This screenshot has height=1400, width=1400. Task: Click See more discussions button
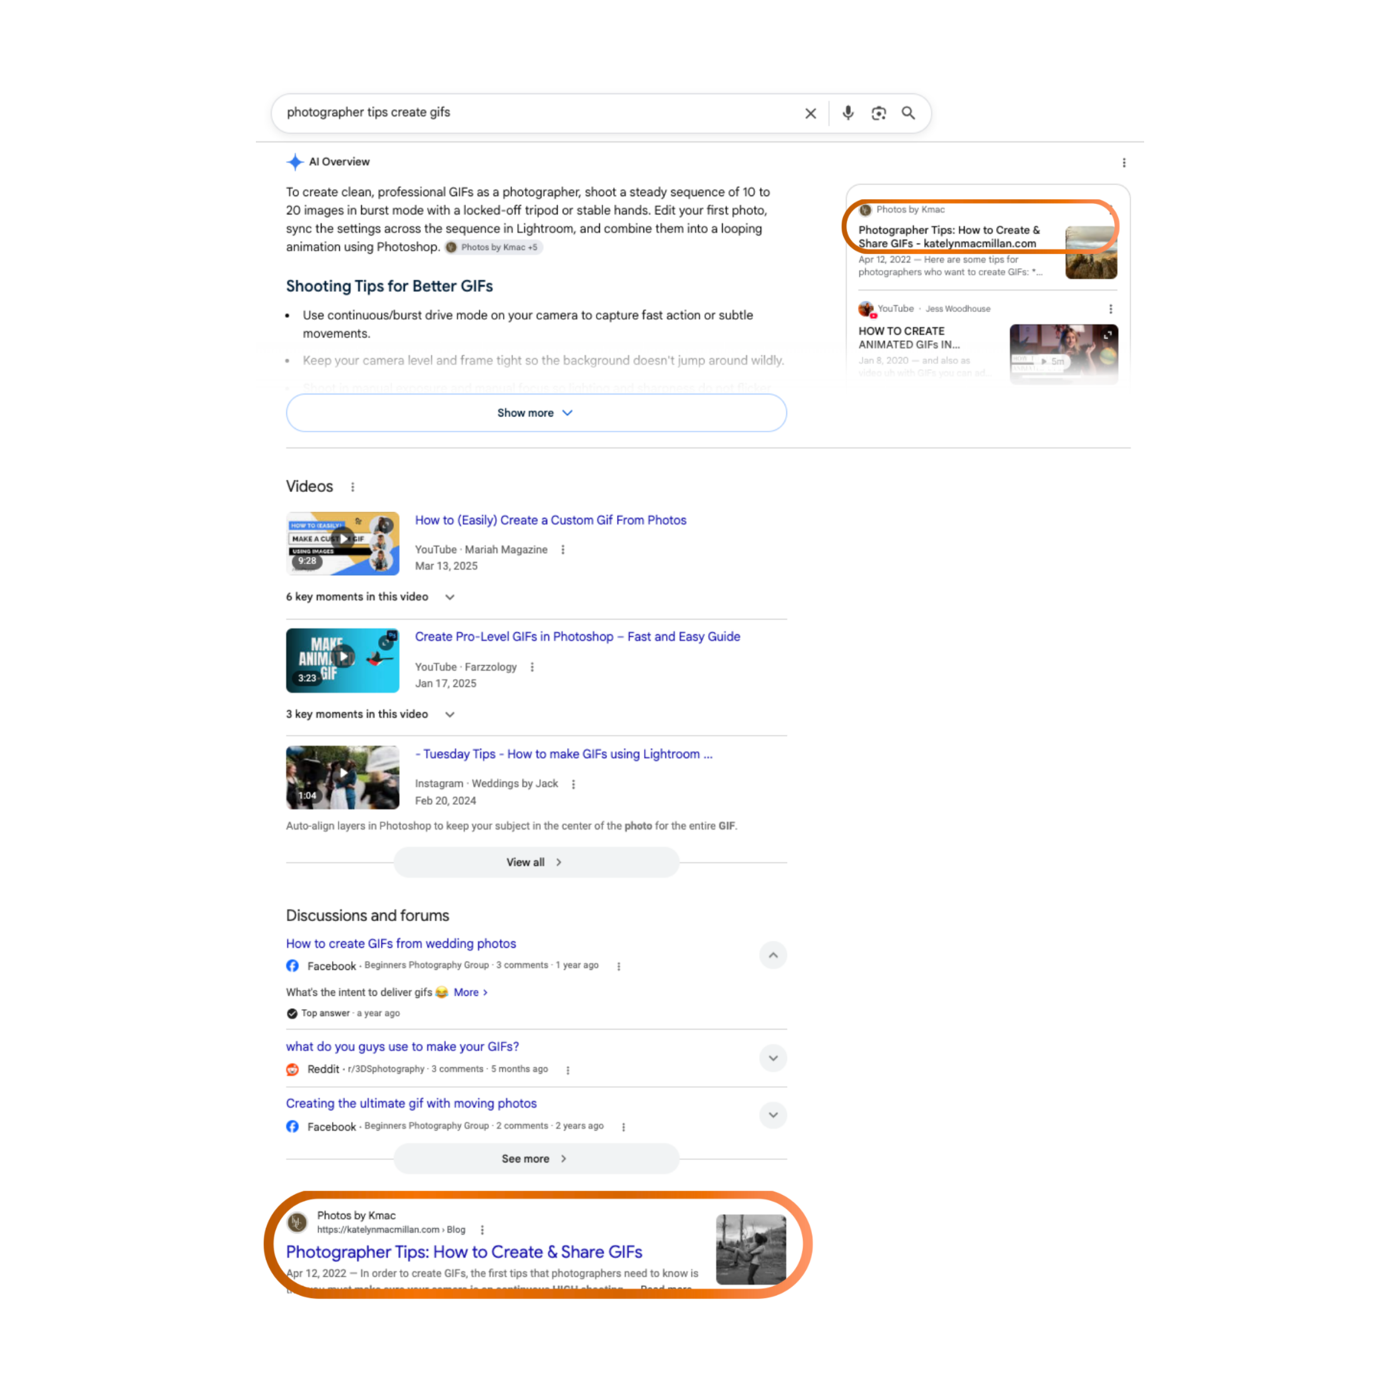pos(536,1159)
